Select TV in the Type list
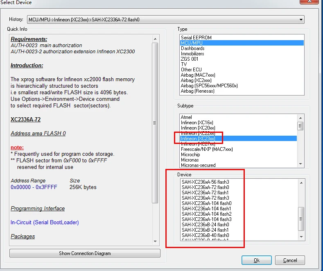The width and height of the screenshot is (323, 271). tap(242, 64)
